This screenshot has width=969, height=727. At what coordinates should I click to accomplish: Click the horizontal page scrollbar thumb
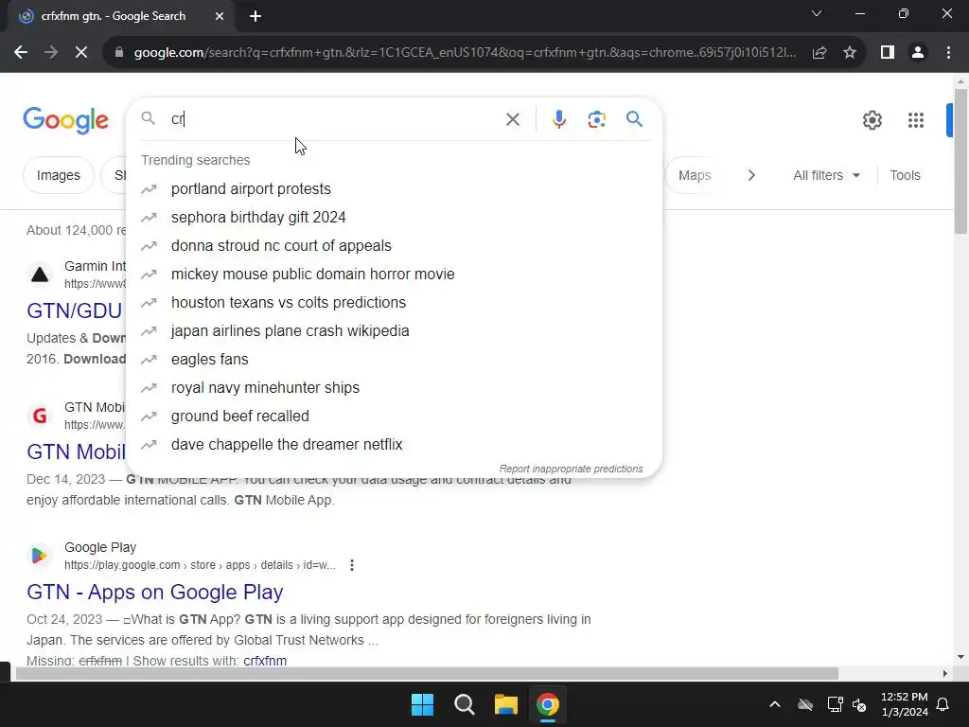click(x=427, y=674)
